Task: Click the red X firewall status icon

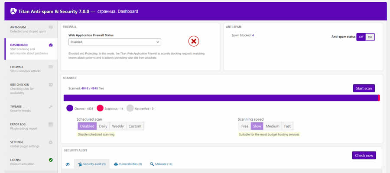Action: click(x=193, y=42)
